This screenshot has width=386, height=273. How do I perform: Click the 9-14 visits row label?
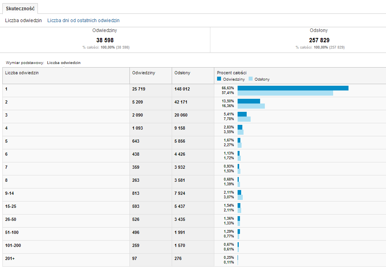[10, 193]
